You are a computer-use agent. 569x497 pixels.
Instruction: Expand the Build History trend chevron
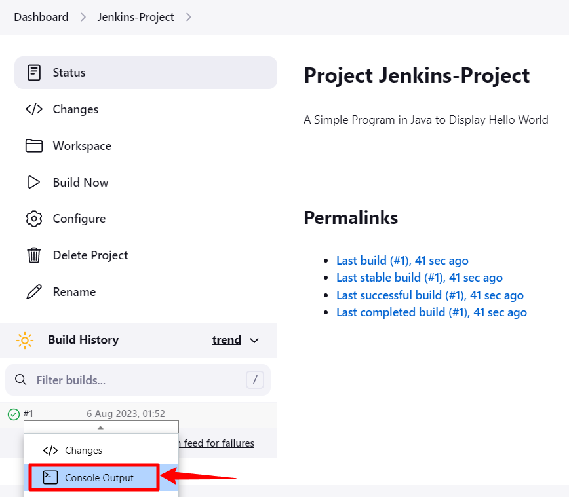click(255, 340)
